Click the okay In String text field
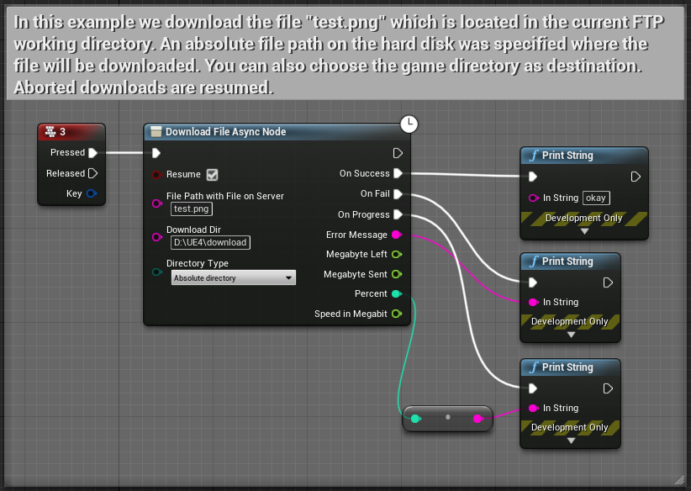This screenshot has height=491, width=691. pyautogui.click(x=596, y=198)
